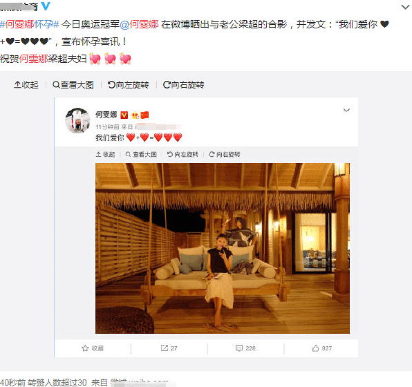Click the blue V verified icon at top
The height and width of the screenshot is (387, 412).
click(x=46, y=6)
